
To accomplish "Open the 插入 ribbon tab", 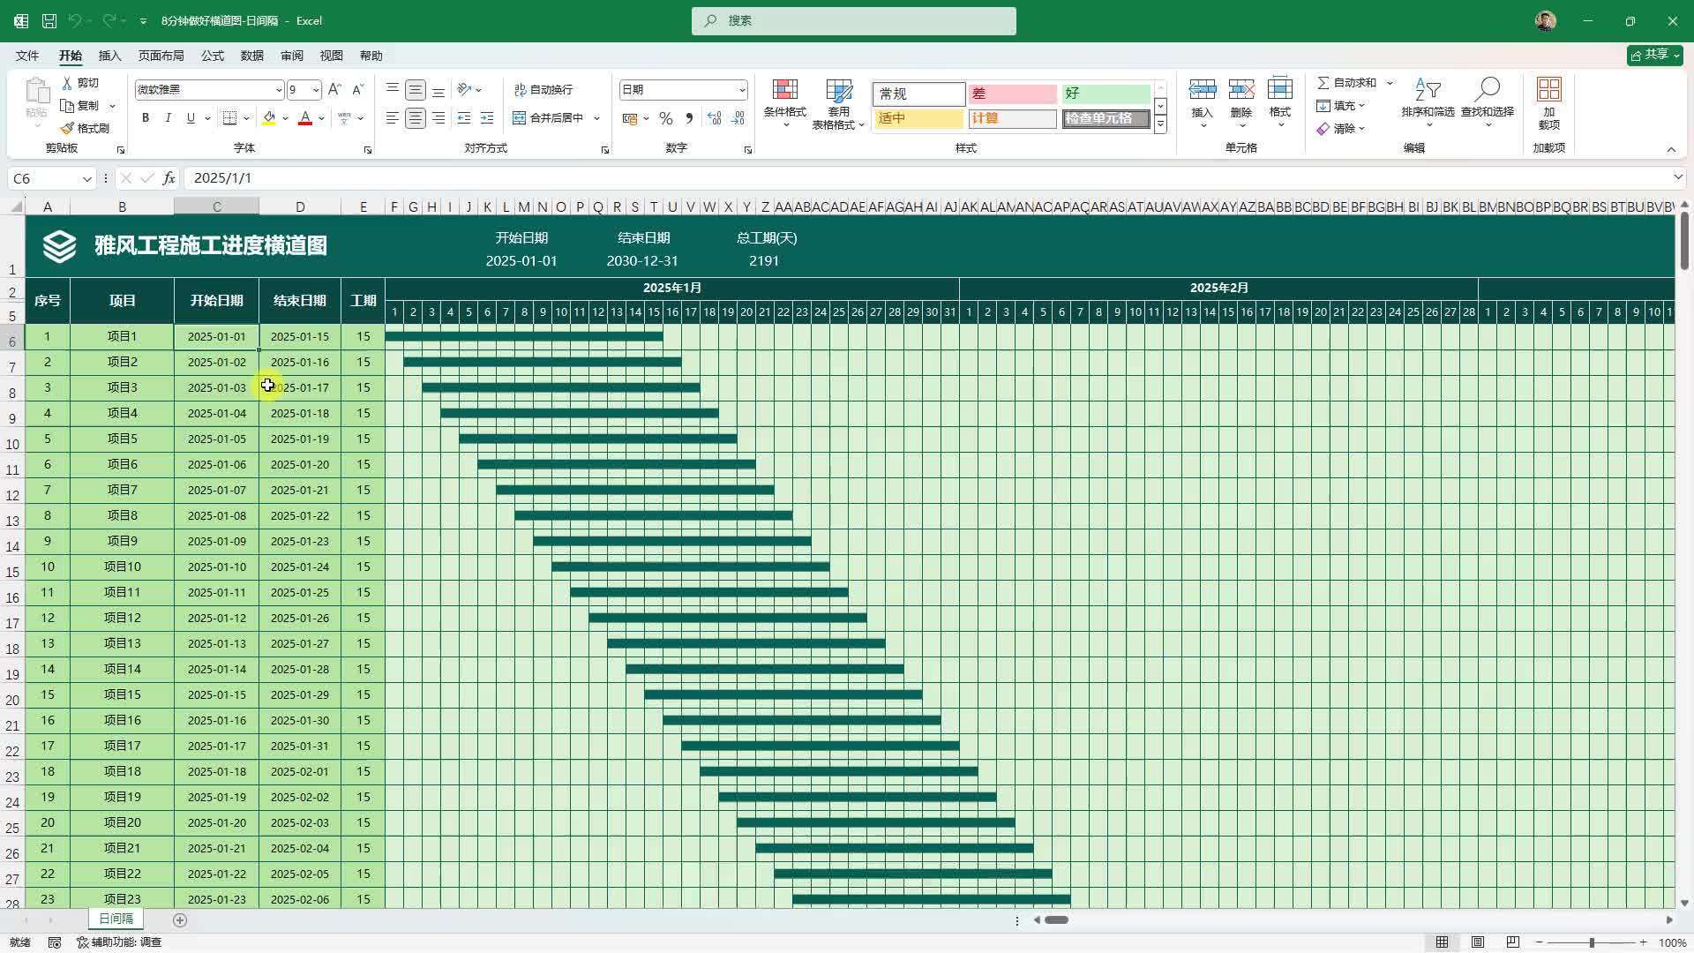I will pos(109,56).
